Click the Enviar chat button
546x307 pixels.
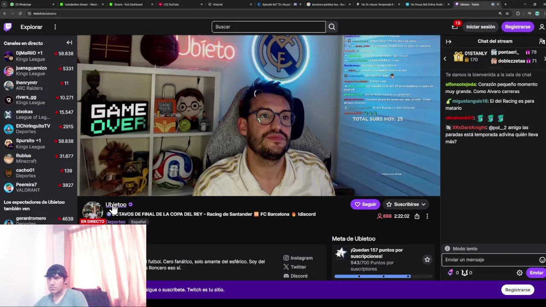[x=536, y=273]
